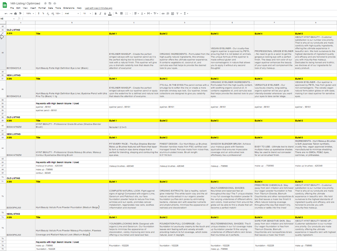This screenshot has width=337, height=251.
Task: Select cell 'Hynt Beauty Forte High Definition Eye Liner (Black)'
Action: 72,53
